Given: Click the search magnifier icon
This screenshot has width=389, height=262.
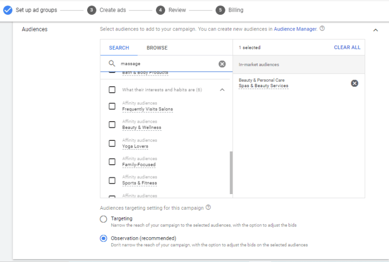Looking at the screenshot, I should pyautogui.click(x=112, y=63).
